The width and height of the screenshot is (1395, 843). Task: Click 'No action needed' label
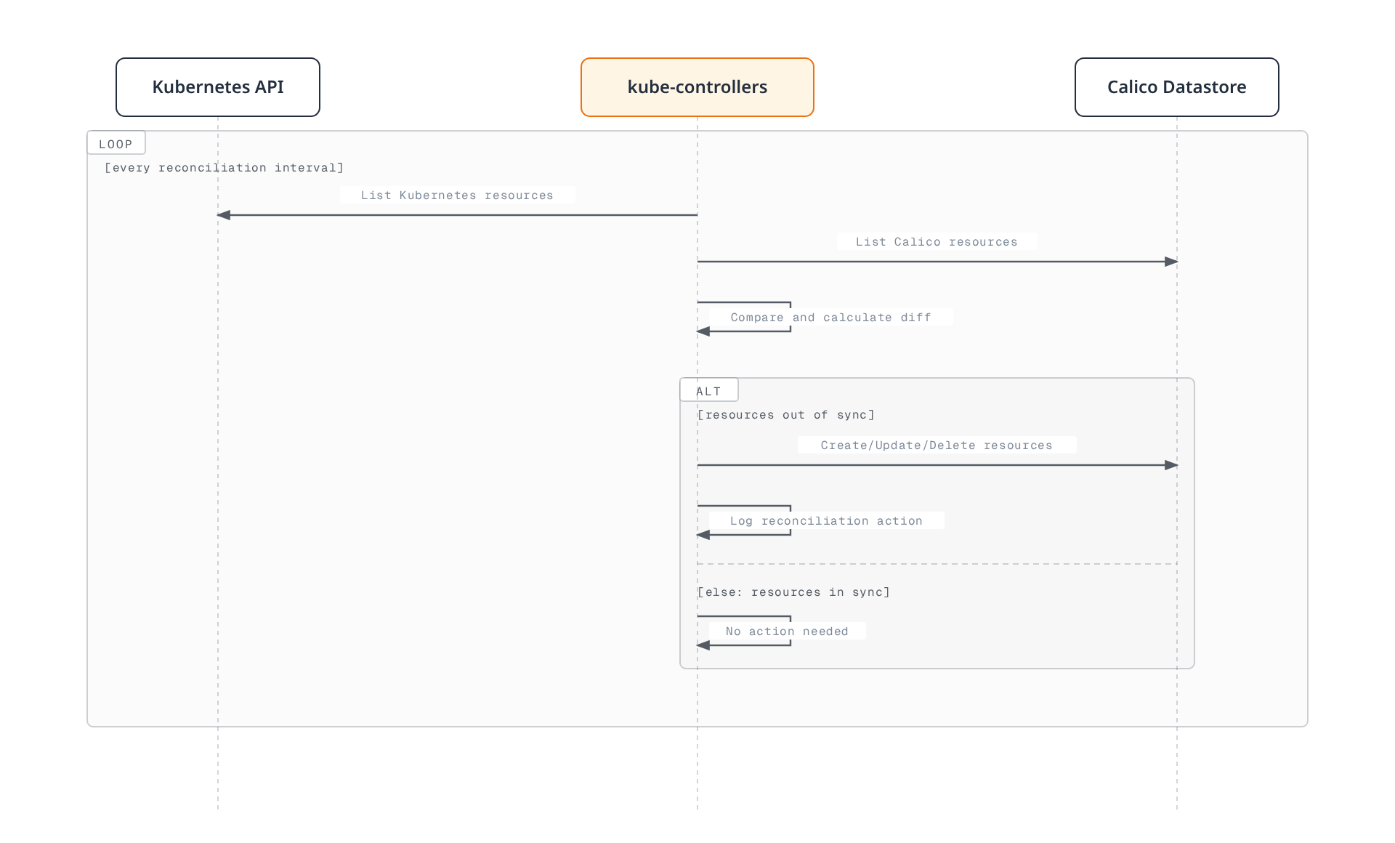(788, 631)
